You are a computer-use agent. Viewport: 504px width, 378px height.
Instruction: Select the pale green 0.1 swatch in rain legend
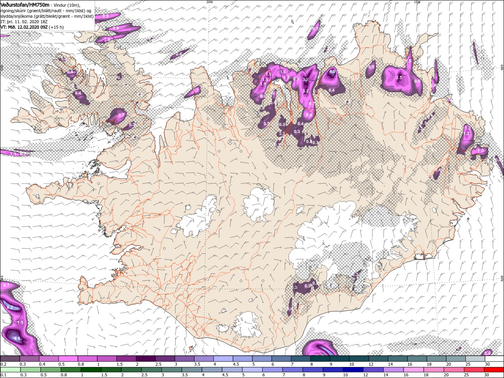click(x=10, y=370)
